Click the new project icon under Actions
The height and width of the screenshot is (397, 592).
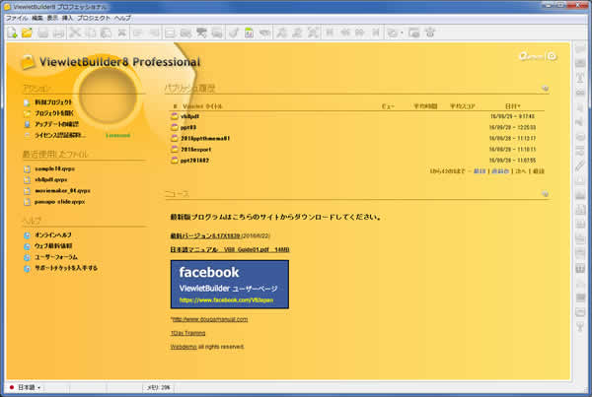(x=27, y=101)
